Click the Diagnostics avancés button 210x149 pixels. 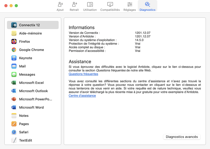[x=182, y=137]
